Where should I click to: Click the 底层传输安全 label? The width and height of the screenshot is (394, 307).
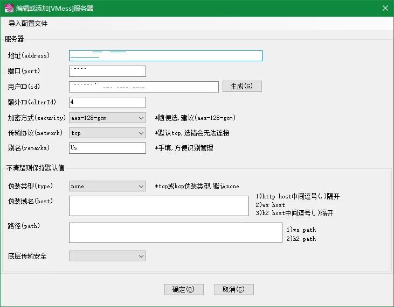click(x=27, y=256)
